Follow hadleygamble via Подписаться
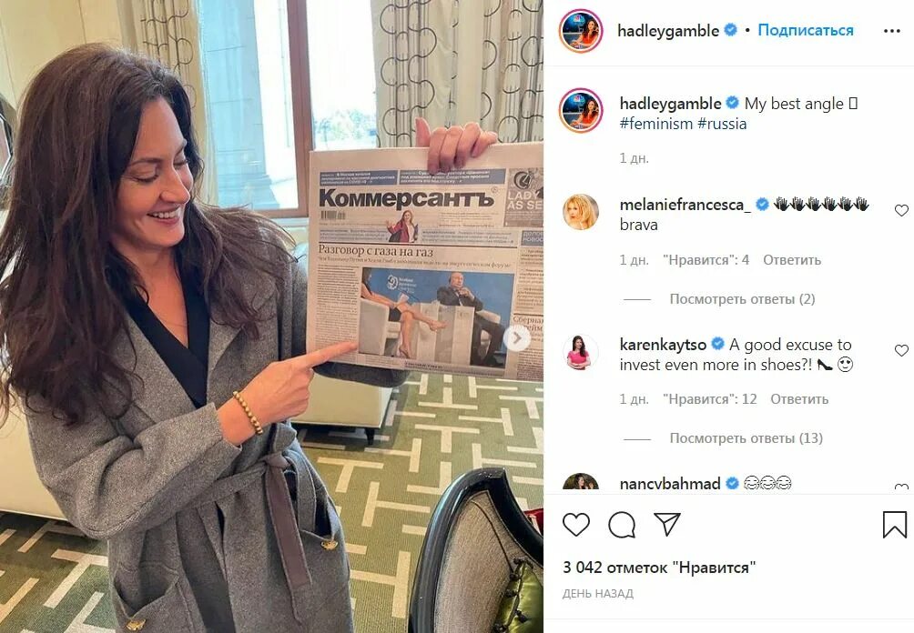Viewport: 914px width, 633px height. point(806,30)
